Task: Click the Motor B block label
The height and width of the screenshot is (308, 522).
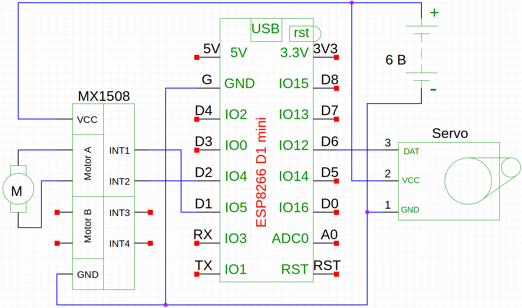Action: tap(88, 226)
